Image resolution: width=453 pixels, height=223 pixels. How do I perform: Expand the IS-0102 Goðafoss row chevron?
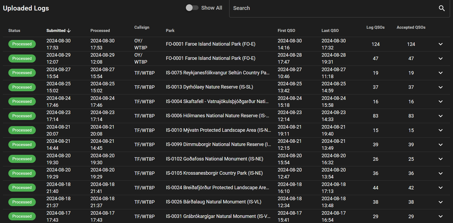(x=440, y=159)
